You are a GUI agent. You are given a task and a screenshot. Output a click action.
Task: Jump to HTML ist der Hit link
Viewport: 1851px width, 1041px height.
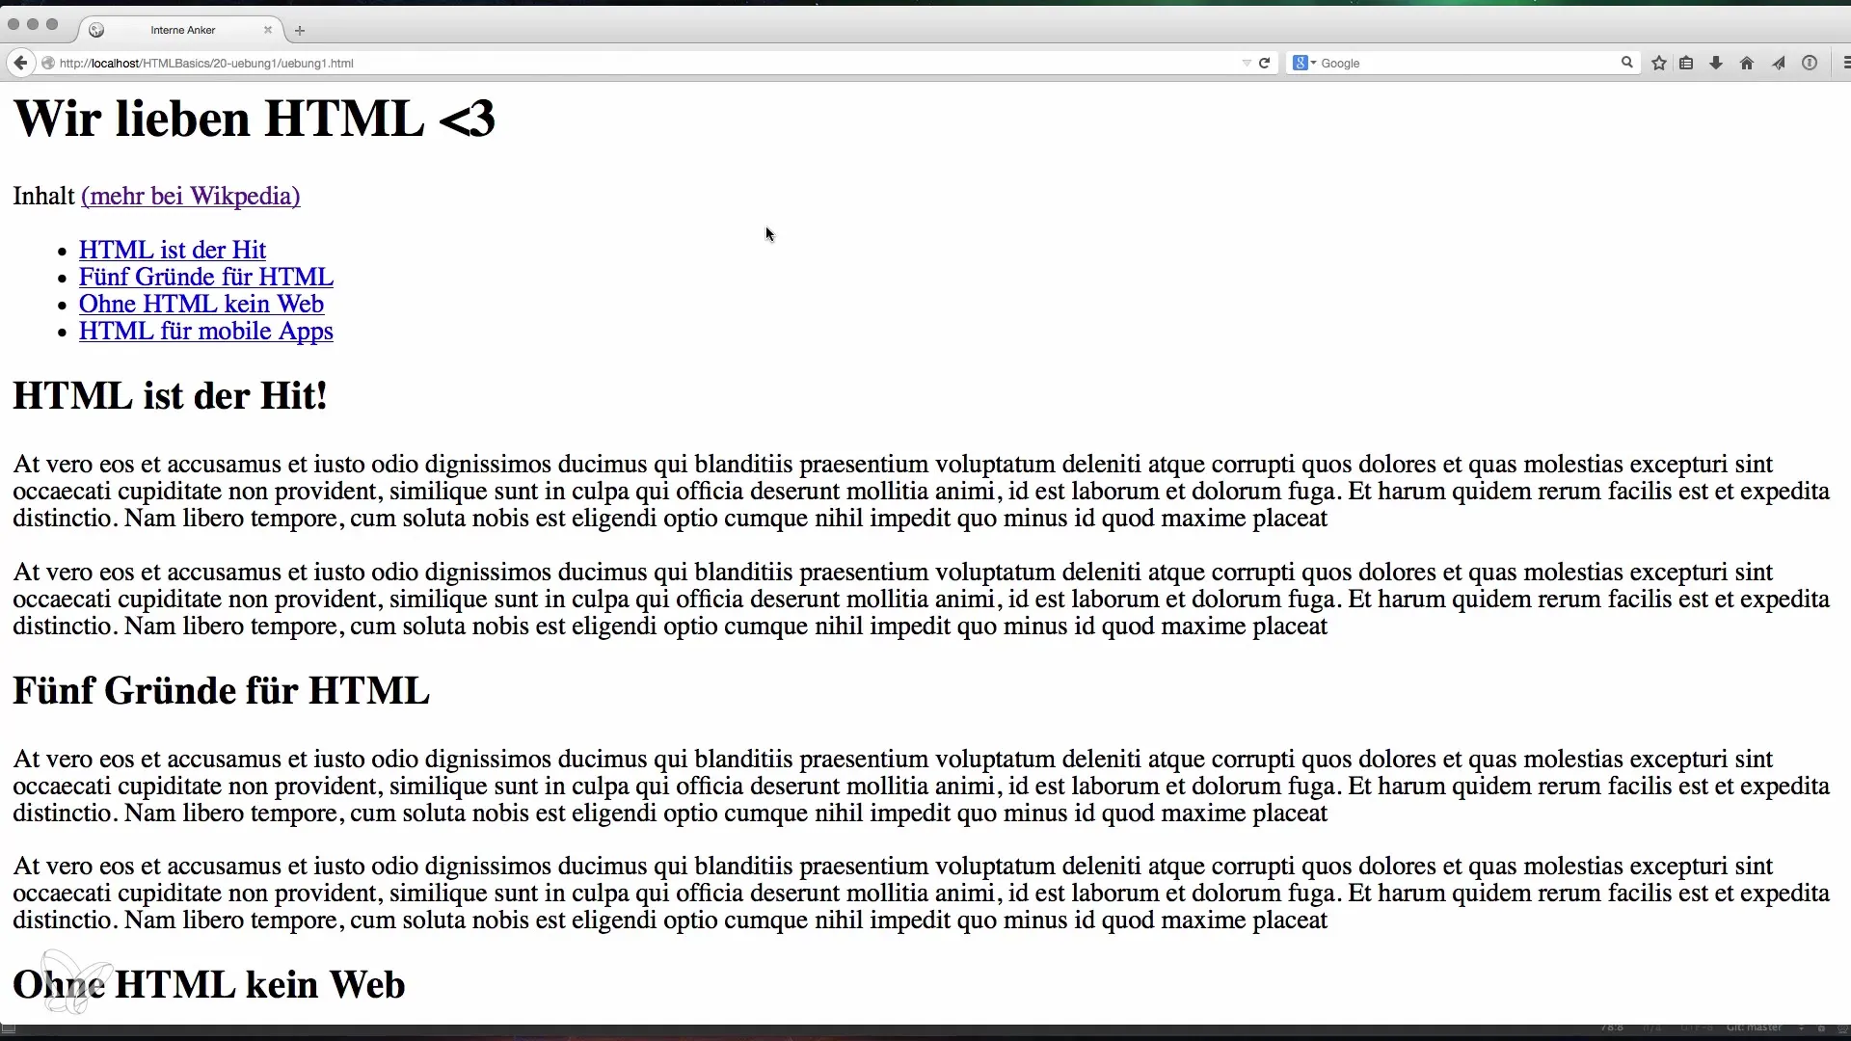[173, 250]
